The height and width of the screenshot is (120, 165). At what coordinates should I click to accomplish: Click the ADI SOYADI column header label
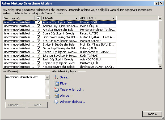88,18
